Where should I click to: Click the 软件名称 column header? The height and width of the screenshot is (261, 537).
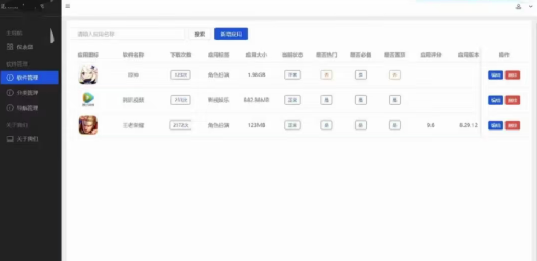[134, 55]
